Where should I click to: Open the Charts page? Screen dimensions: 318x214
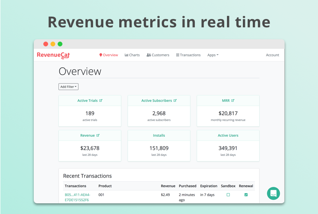coord(132,55)
